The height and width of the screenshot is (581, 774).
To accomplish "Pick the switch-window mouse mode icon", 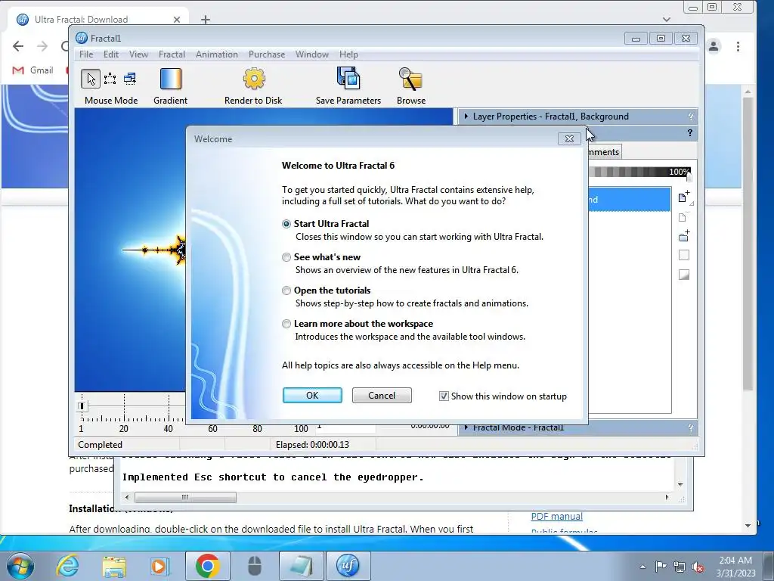I will tap(130, 79).
